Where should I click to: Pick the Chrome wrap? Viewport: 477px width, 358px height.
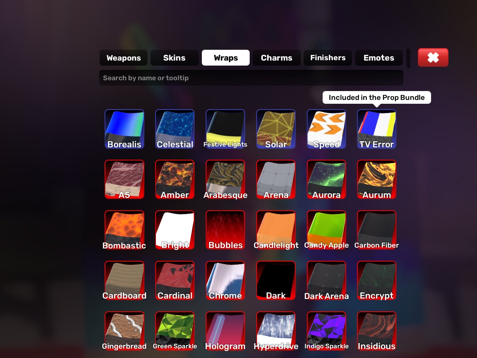pos(225,281)
